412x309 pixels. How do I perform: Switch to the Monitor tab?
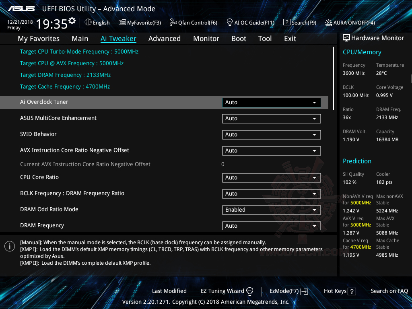tap(206, 38)
